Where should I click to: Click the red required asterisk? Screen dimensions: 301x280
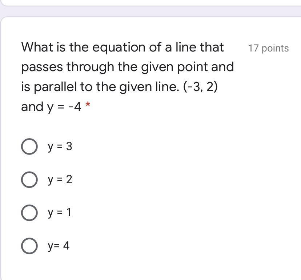click(x=87, y=106)
